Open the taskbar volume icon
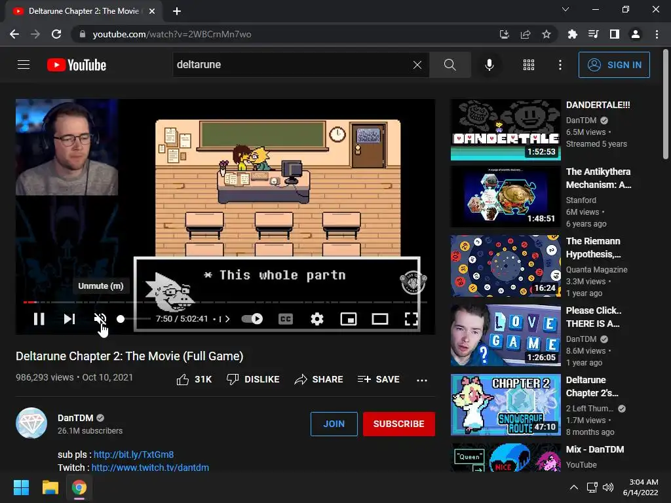 (x=607, y=487)
